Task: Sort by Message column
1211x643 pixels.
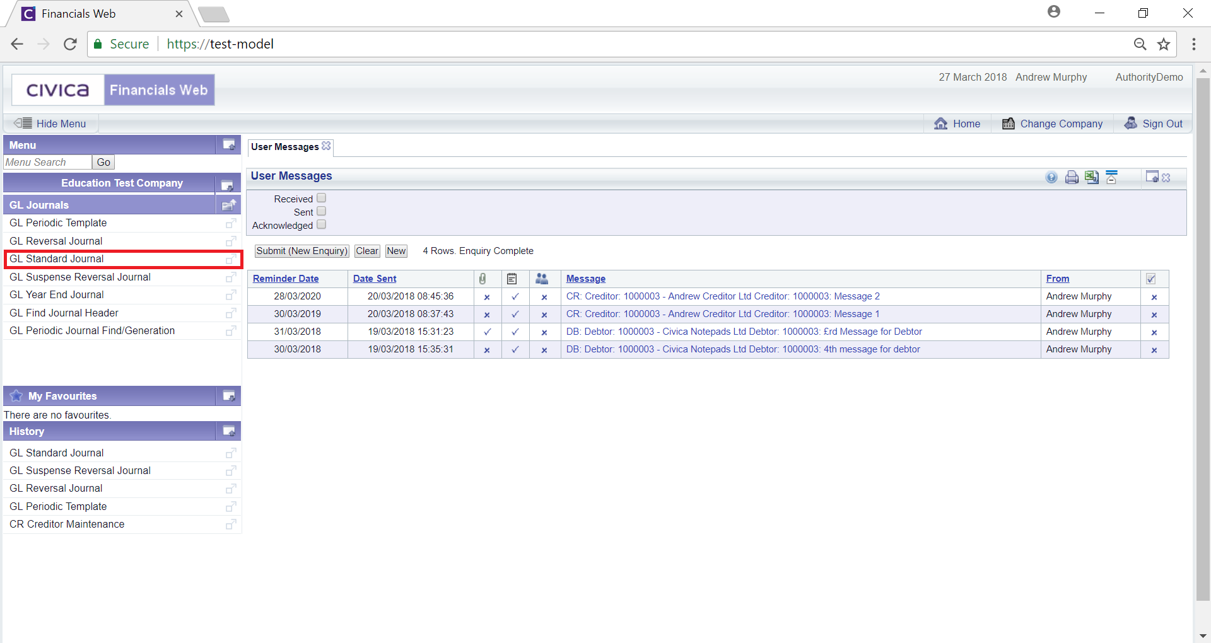Action: coord(586,279)
